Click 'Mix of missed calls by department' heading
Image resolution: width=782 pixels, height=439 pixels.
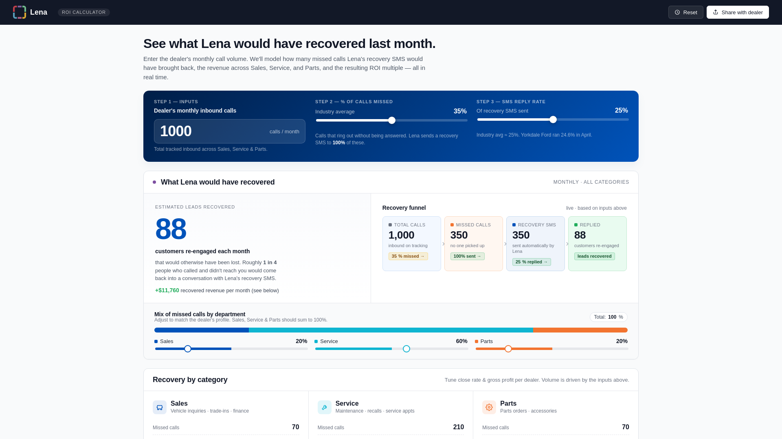(x=200, y=314)
